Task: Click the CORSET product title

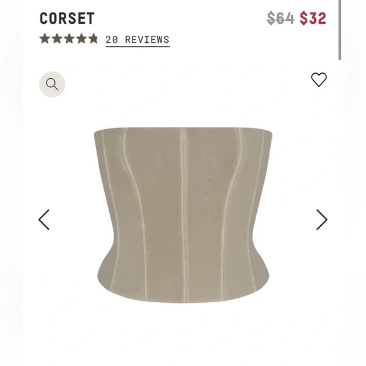Action: (x=67, y=18)
